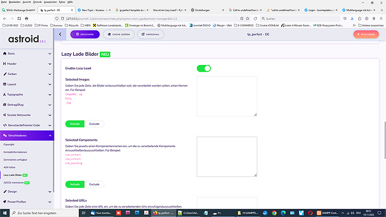Go back with the browser back arrow

click(4, 18)
